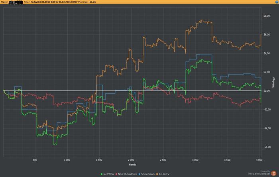Click the $0,00 axis label

(267, 91)
